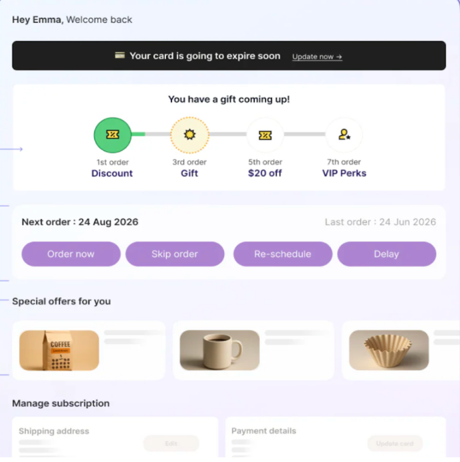Click the green reward progress bar segment
The height and width of the screenshot is (462, 460).
(x=138, y=134)
